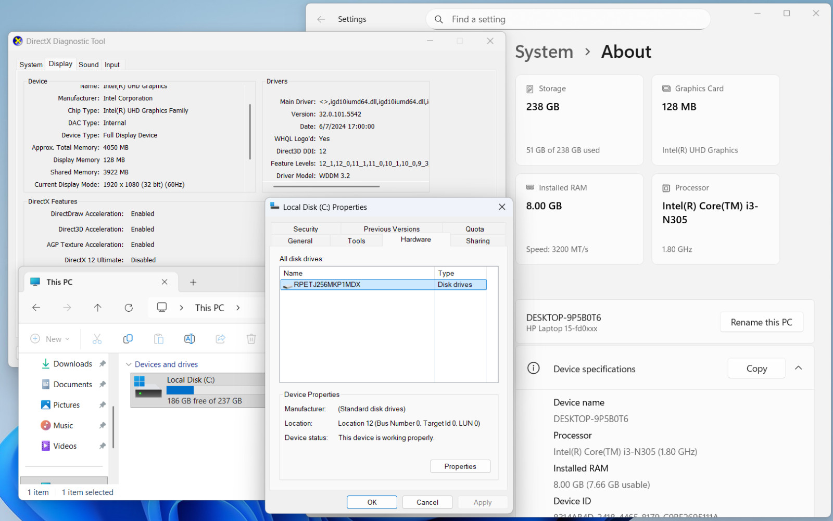This screenshot has width=833, height=521.
Task: Collapse the Devices and drives group
Action: [x=129, y=364]
